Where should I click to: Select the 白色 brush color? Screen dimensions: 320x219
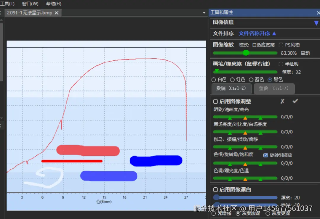(214, 80)
